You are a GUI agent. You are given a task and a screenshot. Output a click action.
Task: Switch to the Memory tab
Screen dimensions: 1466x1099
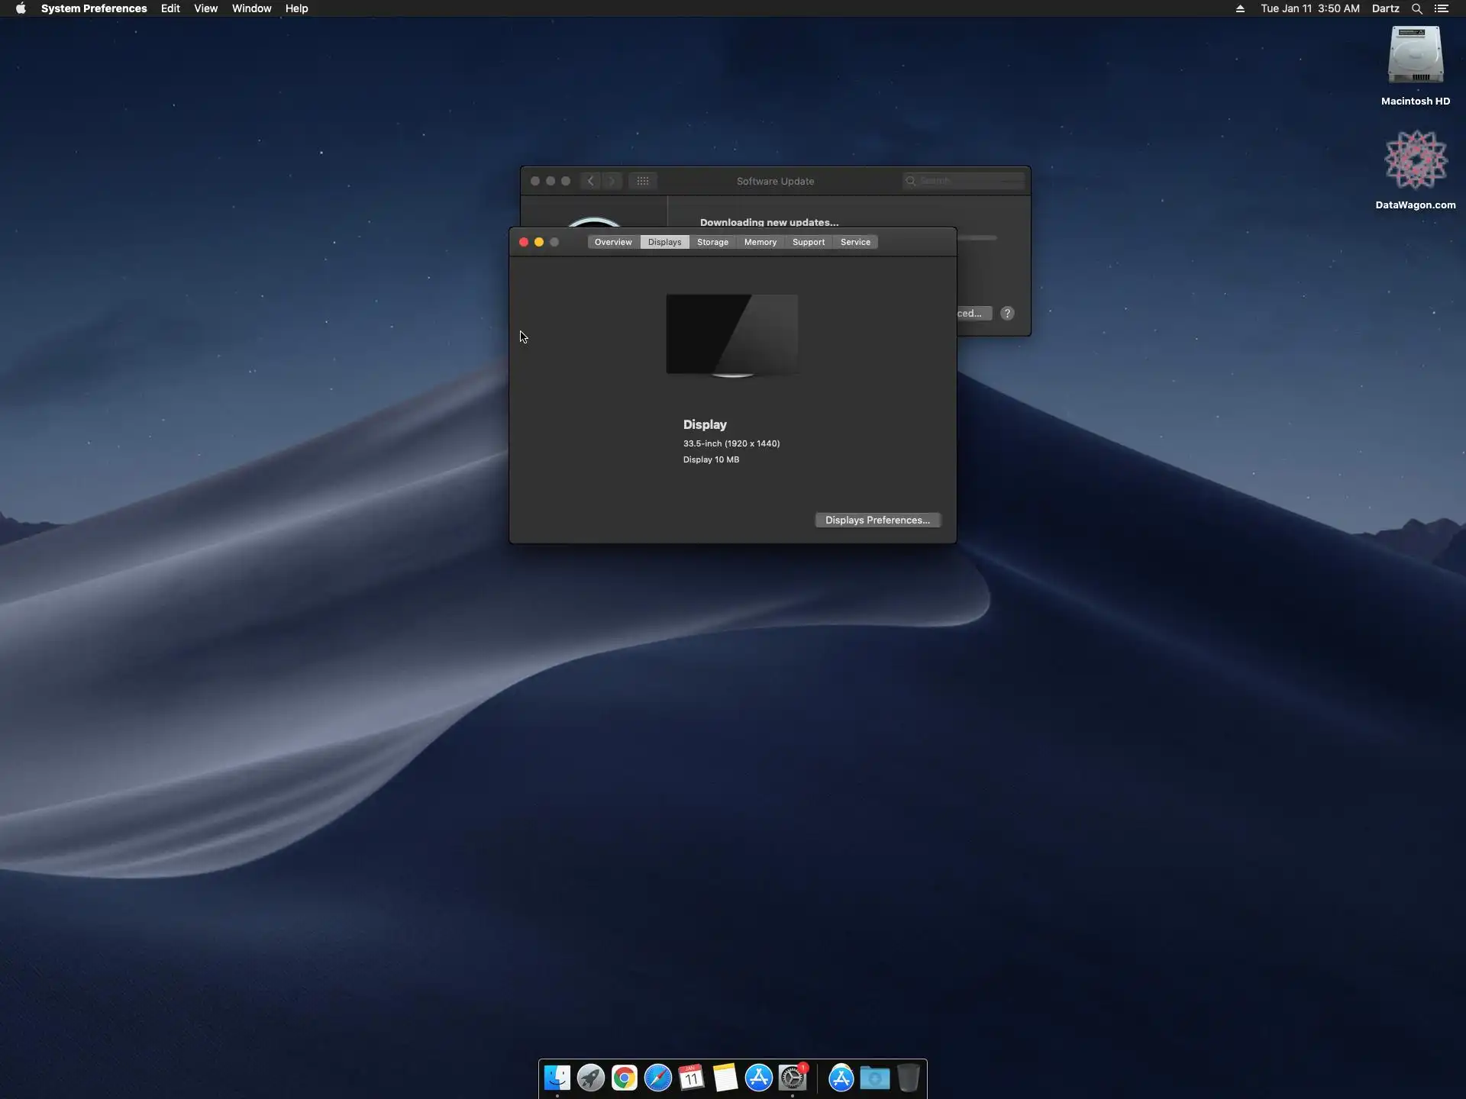click(x=760, y=242)
